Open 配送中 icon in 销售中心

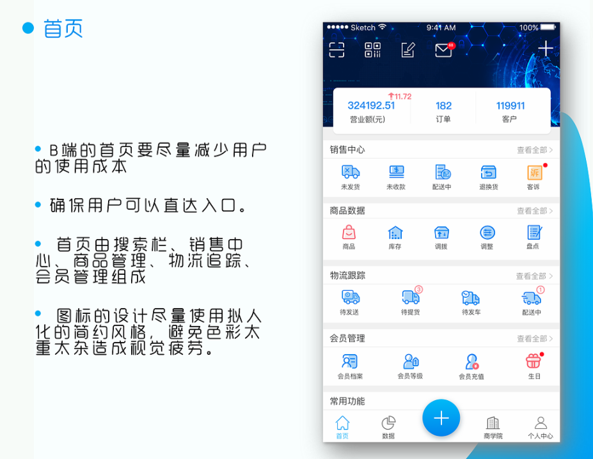point(442,173)
